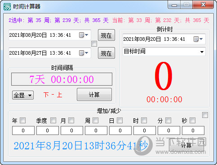The height and width of the screenshot is (165, 217).
Task: Enable the 分 checkbox
Action: pos(168,120)
